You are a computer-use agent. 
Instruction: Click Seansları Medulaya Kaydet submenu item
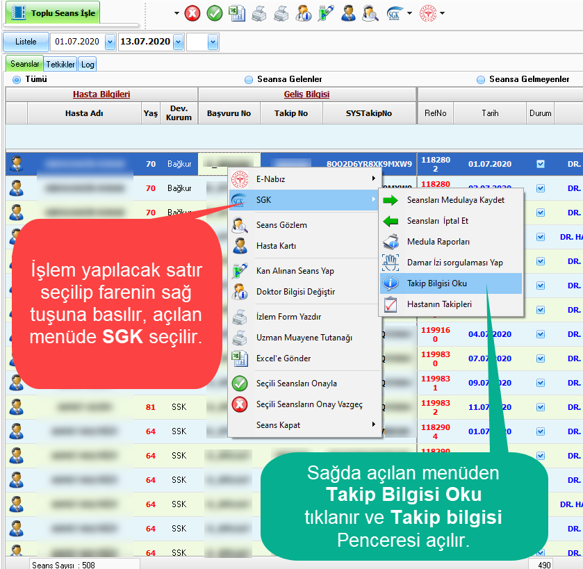tap(451, 200)
